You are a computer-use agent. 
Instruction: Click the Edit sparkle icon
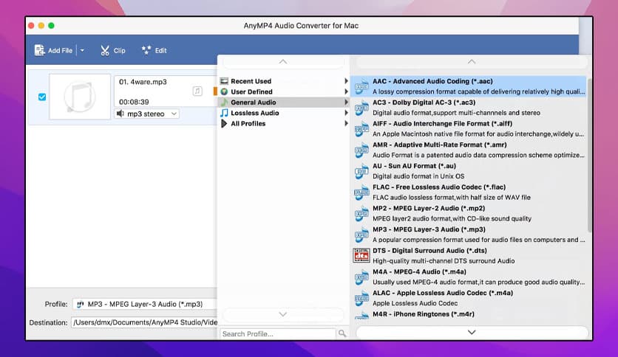point(146,50)
